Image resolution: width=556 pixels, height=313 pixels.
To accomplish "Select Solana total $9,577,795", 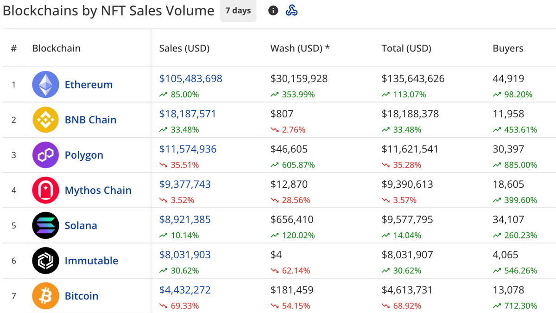I will pos(407,220).
